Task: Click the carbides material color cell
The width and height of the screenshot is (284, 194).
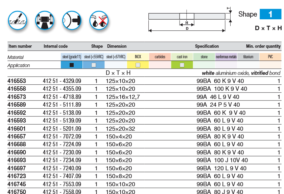Action: pyautogui.click(x=160, y=57)
